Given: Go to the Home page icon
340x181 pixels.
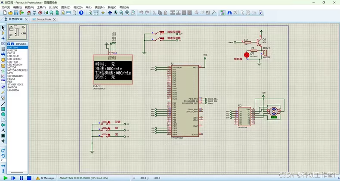Looking at the screenshot, I should (x=29, y=13).
